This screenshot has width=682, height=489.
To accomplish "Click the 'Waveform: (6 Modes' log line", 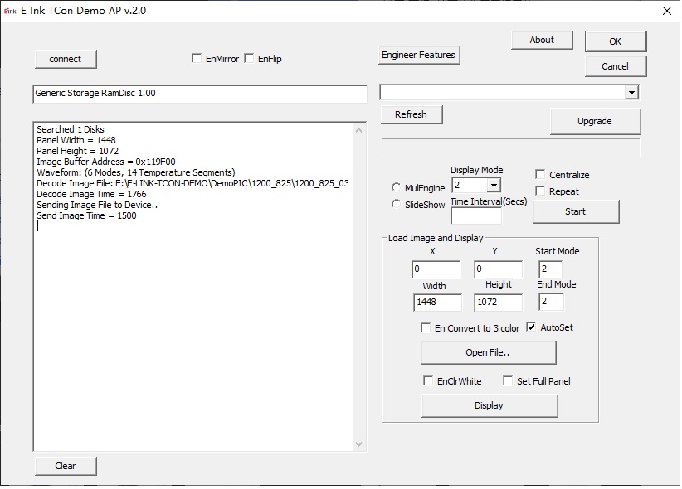I will pyautogui.click(x=136, y=172).
